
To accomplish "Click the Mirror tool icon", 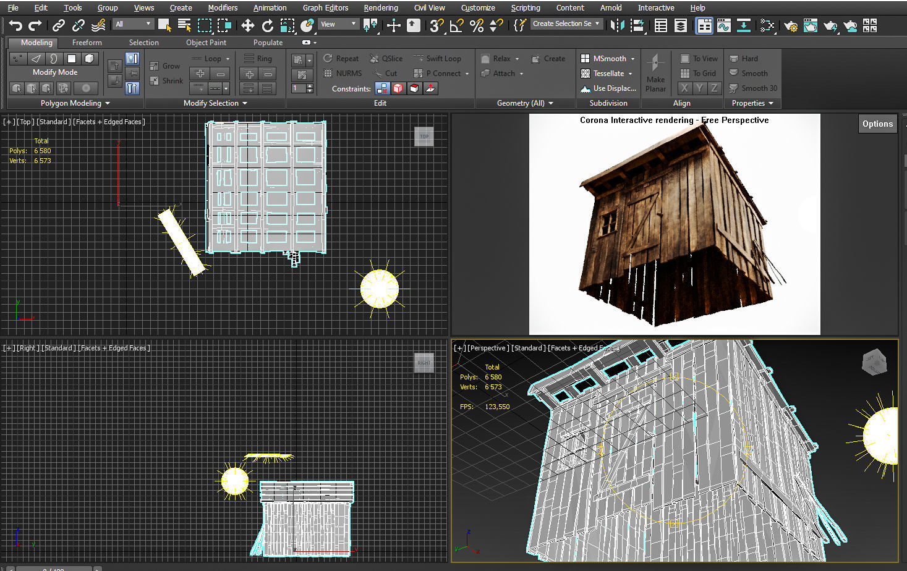I will click(617, 25).
